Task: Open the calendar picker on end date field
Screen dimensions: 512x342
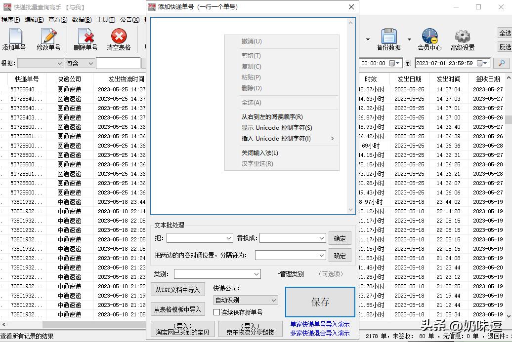Action: point(482,63)
